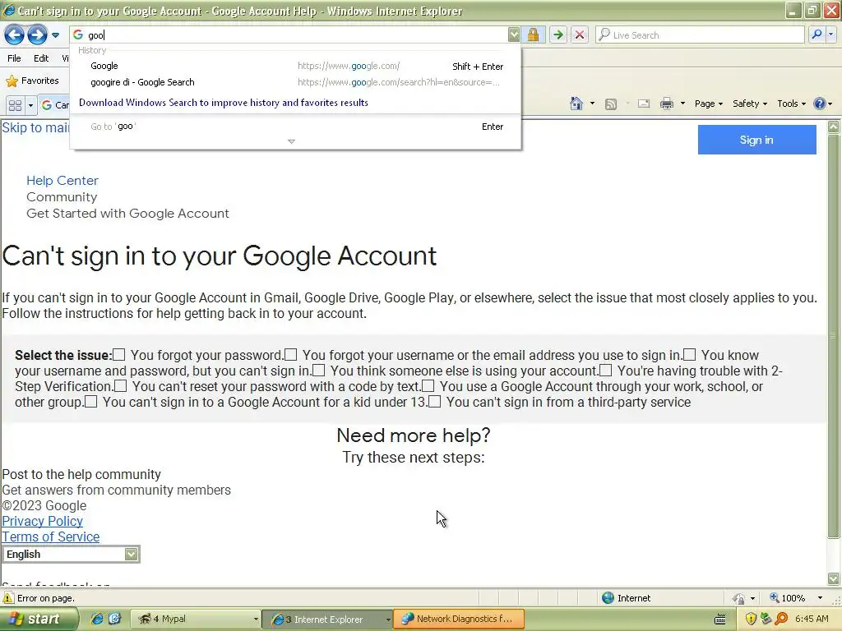Click Post to the help community

[81, 474]
